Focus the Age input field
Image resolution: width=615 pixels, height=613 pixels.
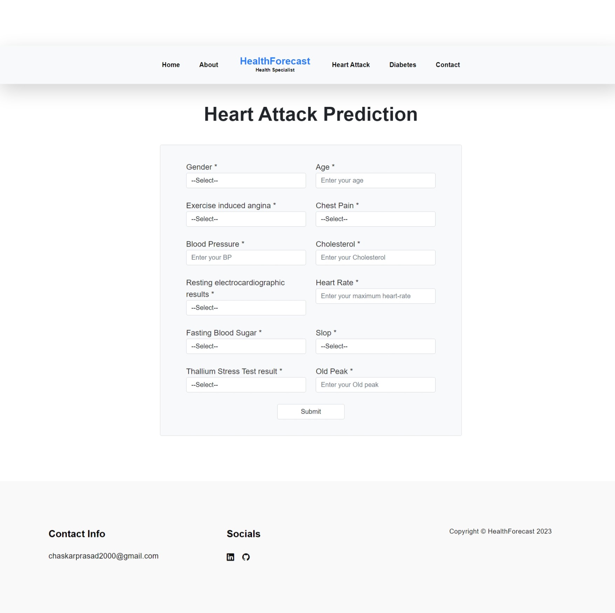376,180
